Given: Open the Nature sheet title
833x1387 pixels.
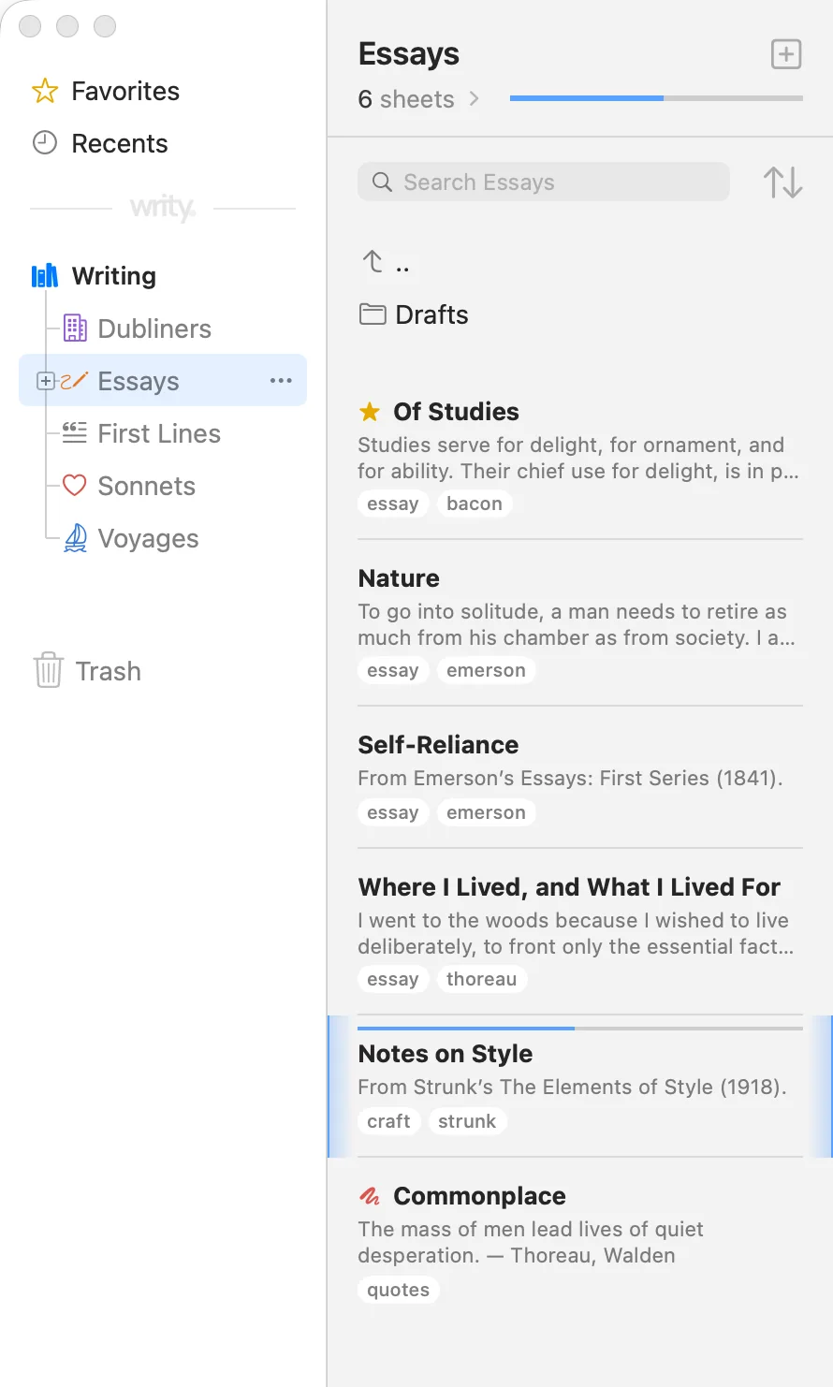Looking at the screenshot, I should 399,578.
